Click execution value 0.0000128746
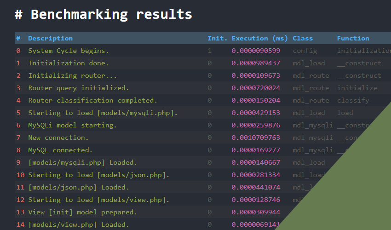 click(x=256, y=200)
